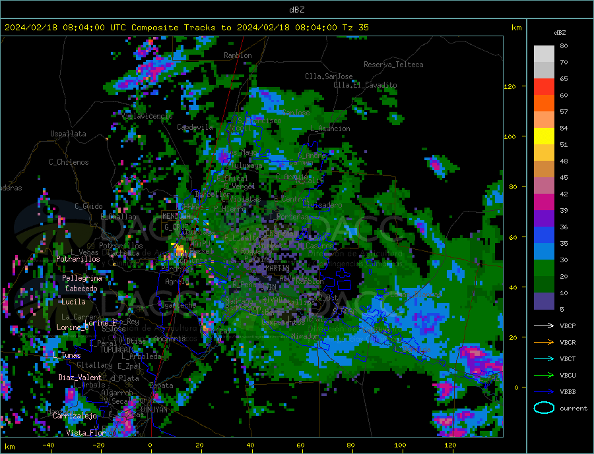
Task: Click the 'Capdevila' map label
Action: (195, 127)
